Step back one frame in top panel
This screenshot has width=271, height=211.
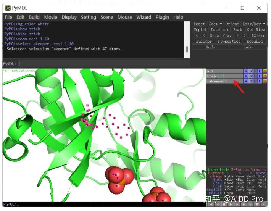pos(204,35)
